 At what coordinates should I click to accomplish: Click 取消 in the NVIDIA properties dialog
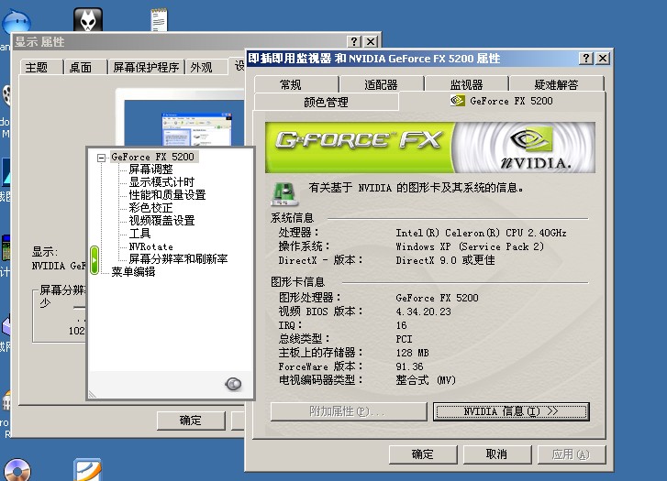[495, 454]
